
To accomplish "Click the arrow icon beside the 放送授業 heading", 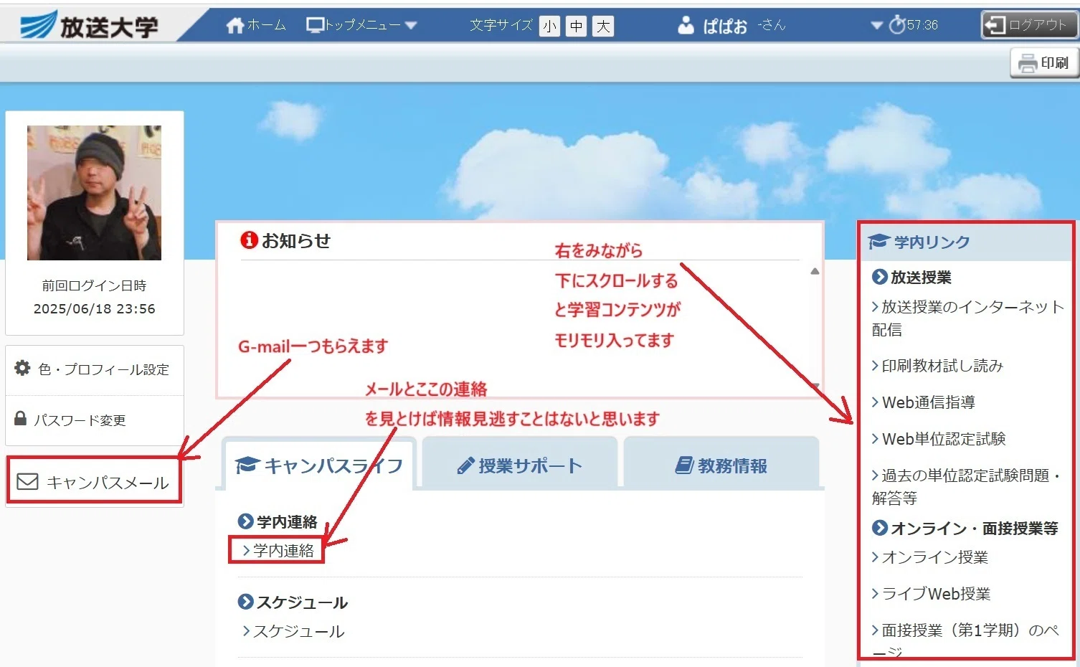I will [880, 277].
